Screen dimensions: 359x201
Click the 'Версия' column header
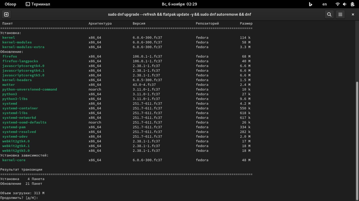(139, 23)
